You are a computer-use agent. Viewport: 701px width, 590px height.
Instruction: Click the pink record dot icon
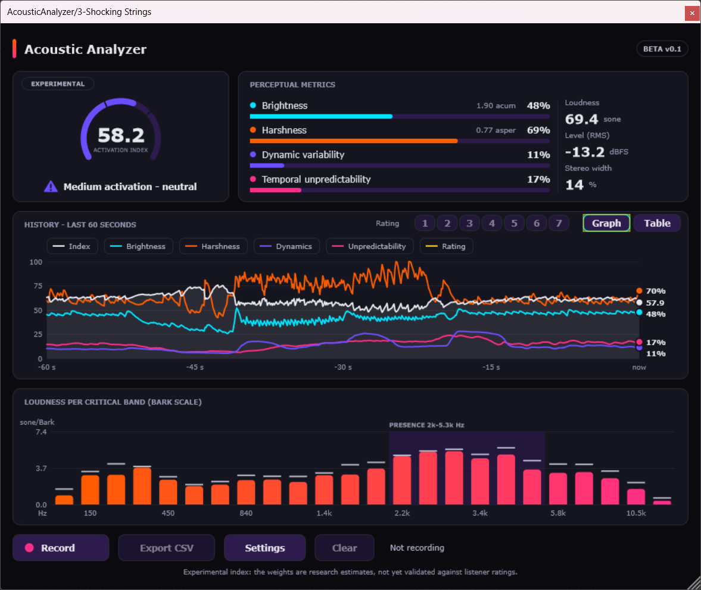pos(30,548)
